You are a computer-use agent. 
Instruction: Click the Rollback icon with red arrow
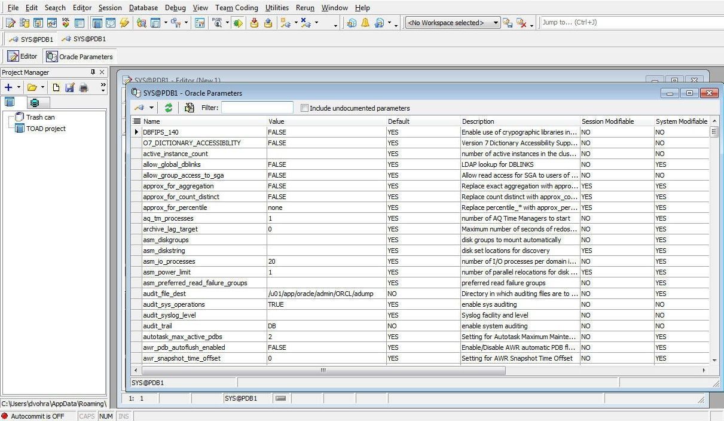tap(254, 23)
